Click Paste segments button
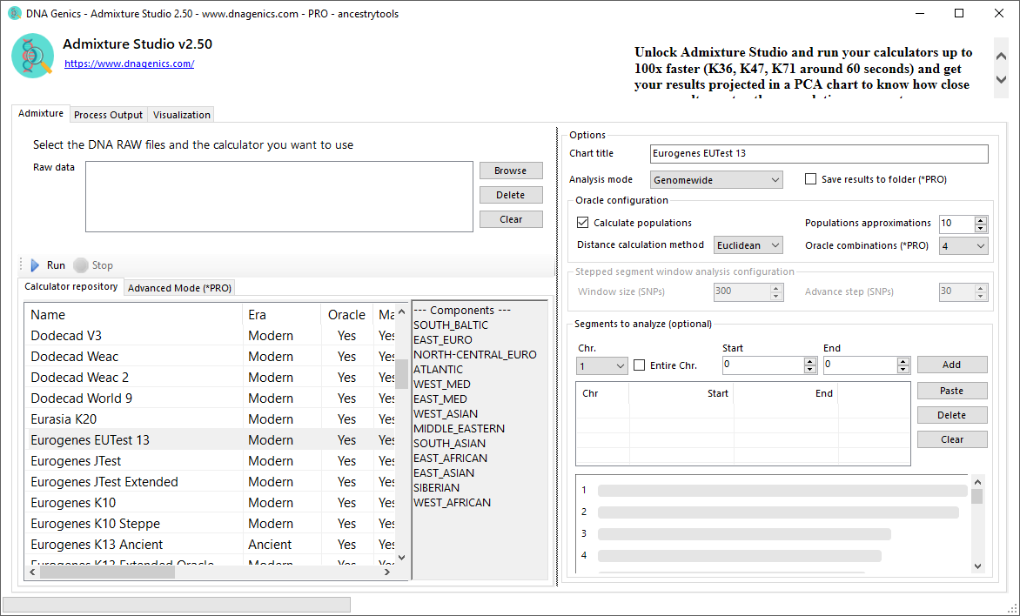1020x616 pixels. point(952,391)
